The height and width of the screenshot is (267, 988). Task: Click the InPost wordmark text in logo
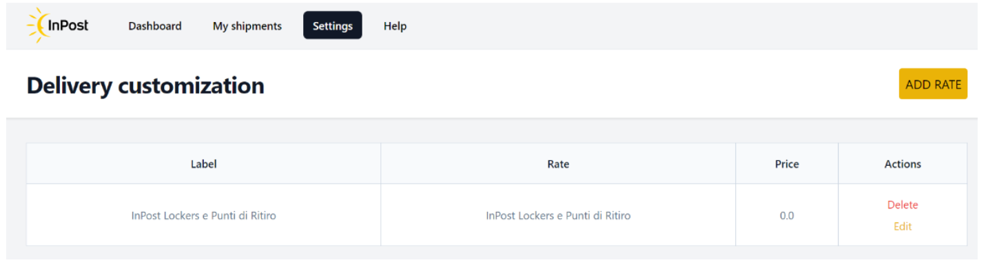click(x=68, y=26)
